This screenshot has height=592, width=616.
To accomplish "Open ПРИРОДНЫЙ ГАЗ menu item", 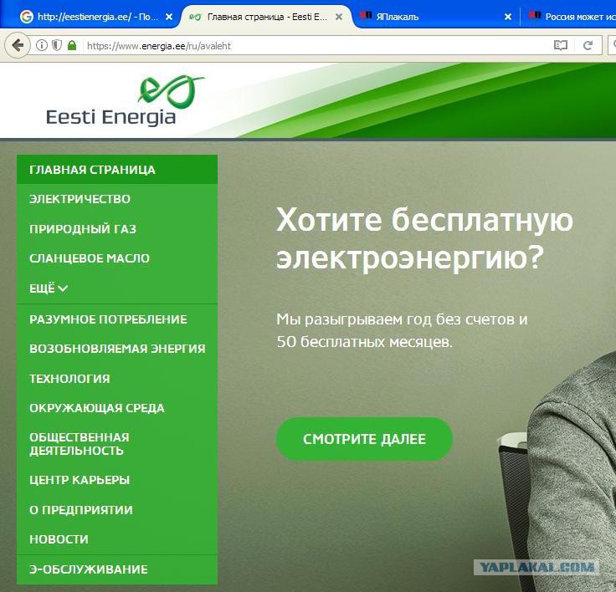I will point(117,229).
